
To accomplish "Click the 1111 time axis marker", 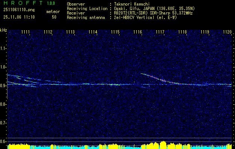I will (x=25, y=32).
